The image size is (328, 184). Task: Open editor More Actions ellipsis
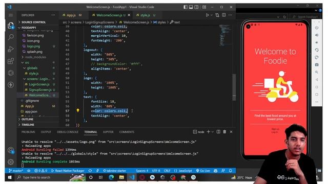pyautogui.click(x=230, y=15)
